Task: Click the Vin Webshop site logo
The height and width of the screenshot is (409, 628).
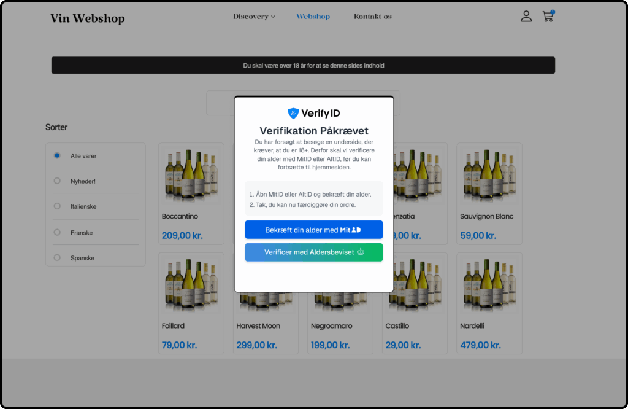Action: coord(88,18)
